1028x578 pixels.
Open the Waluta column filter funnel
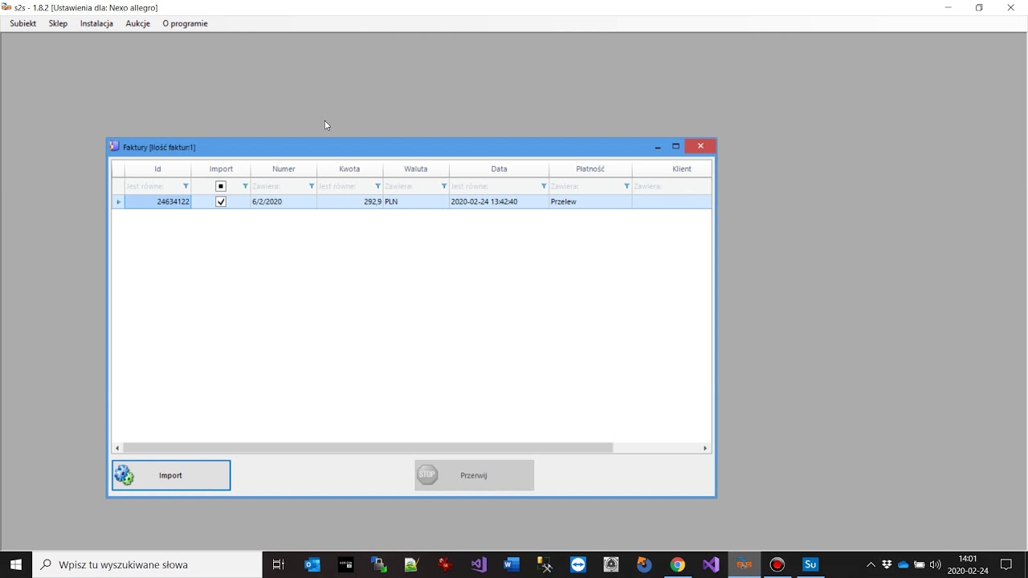[443, 186]
